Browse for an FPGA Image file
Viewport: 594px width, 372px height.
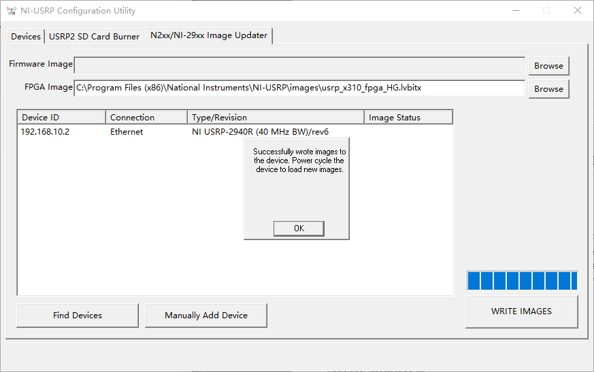coord(548,89)
